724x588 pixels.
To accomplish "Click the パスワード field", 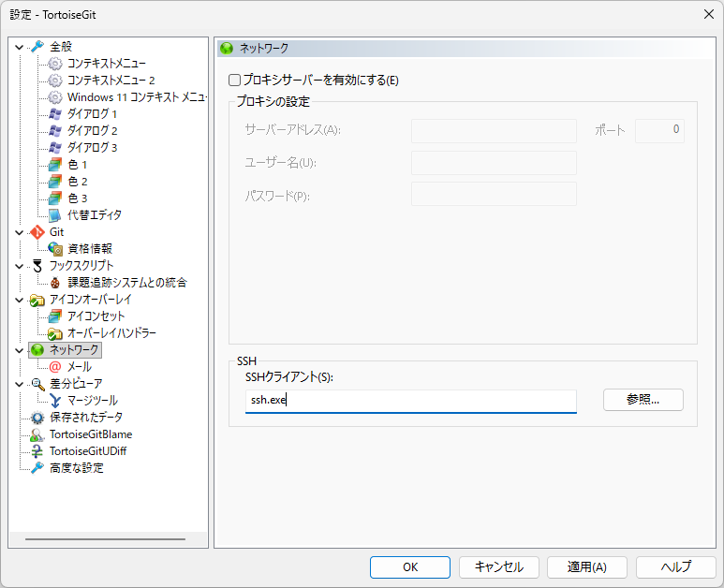I will (494, 194).
